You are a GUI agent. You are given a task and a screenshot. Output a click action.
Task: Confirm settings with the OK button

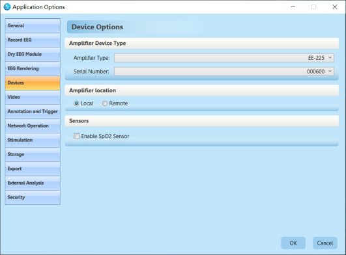click(x=293, y=243)
